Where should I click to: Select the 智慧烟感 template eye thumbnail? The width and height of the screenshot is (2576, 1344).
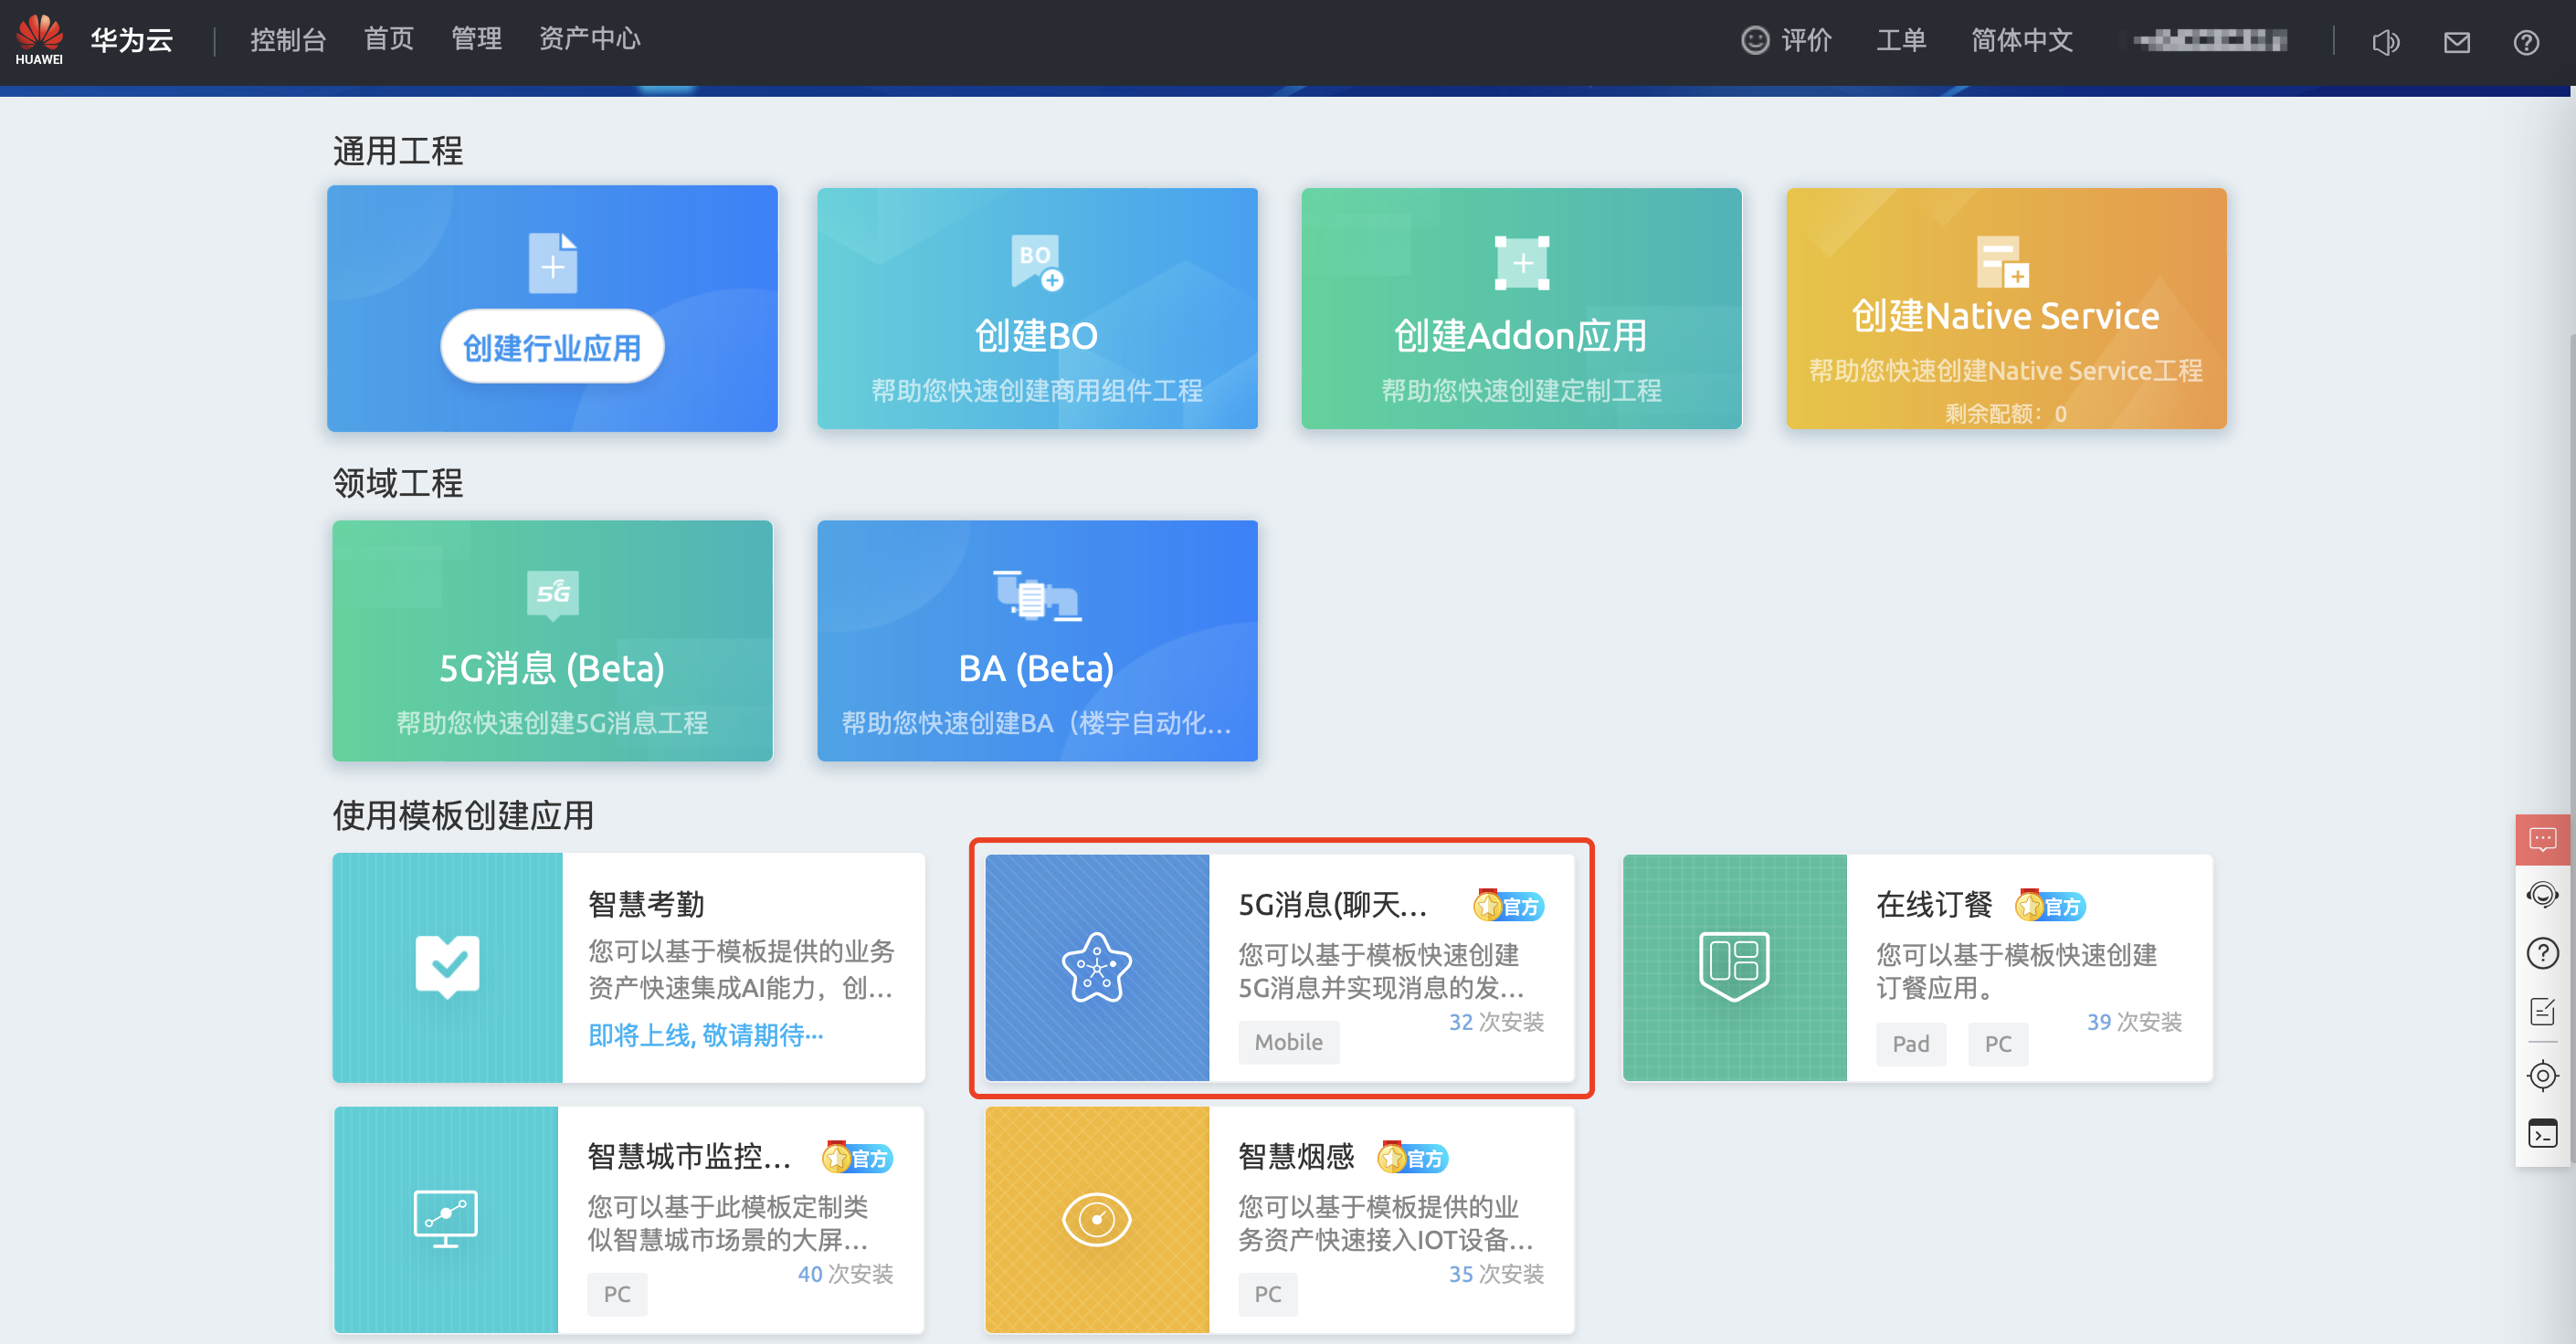point(1097,1219)
